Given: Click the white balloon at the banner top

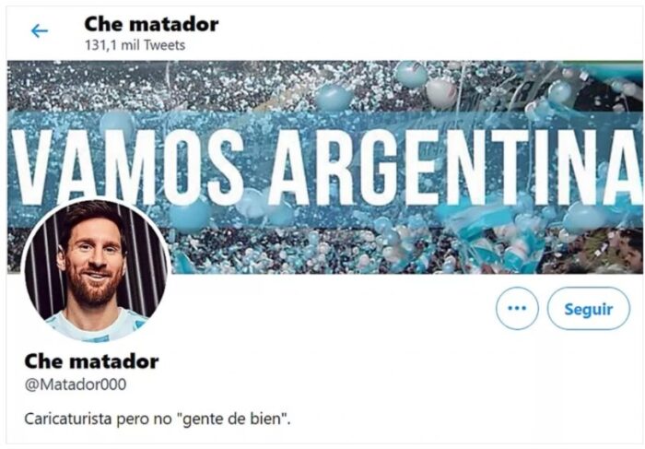Looking at the screenshot, I should tap(441, 92).
